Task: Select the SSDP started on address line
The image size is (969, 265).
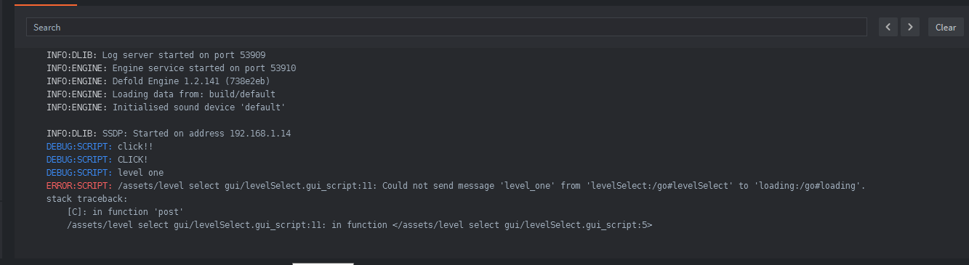Action: [x=169, y=134]
